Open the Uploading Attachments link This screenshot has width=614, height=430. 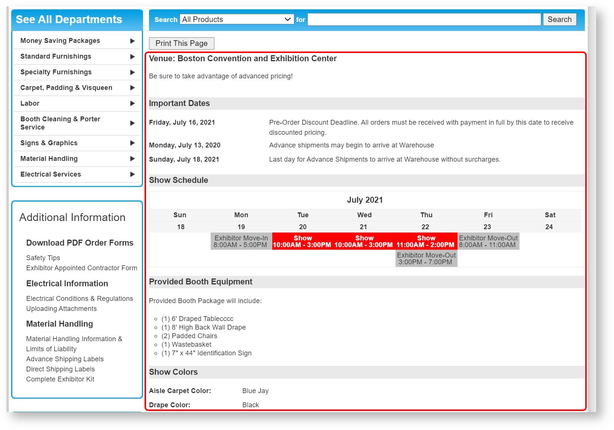(61, 308)
